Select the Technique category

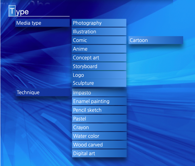(43, 92)
